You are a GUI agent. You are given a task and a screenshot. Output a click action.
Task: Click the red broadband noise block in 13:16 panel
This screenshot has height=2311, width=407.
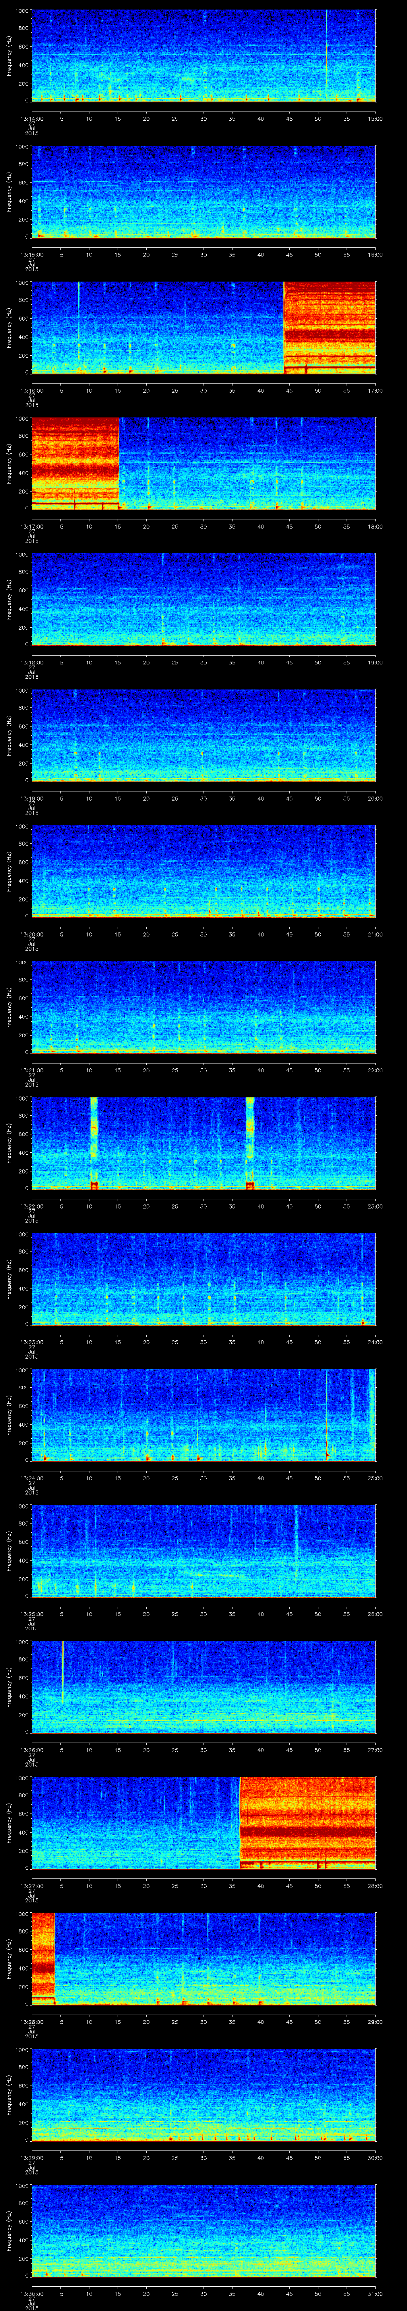pyautogui.click(x=330, y=327)
